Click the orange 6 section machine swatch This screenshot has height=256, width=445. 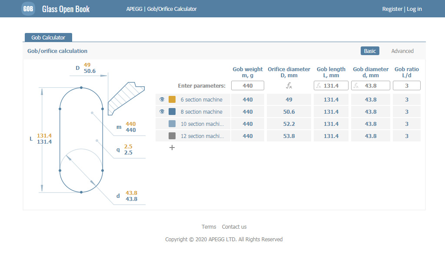coord(172,100)
